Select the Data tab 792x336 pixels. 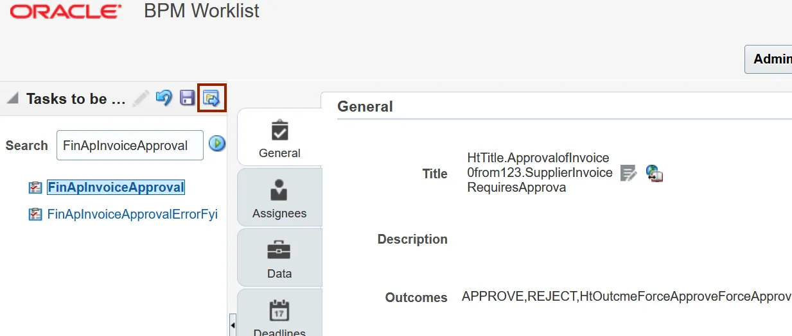(x=279, y=258)
